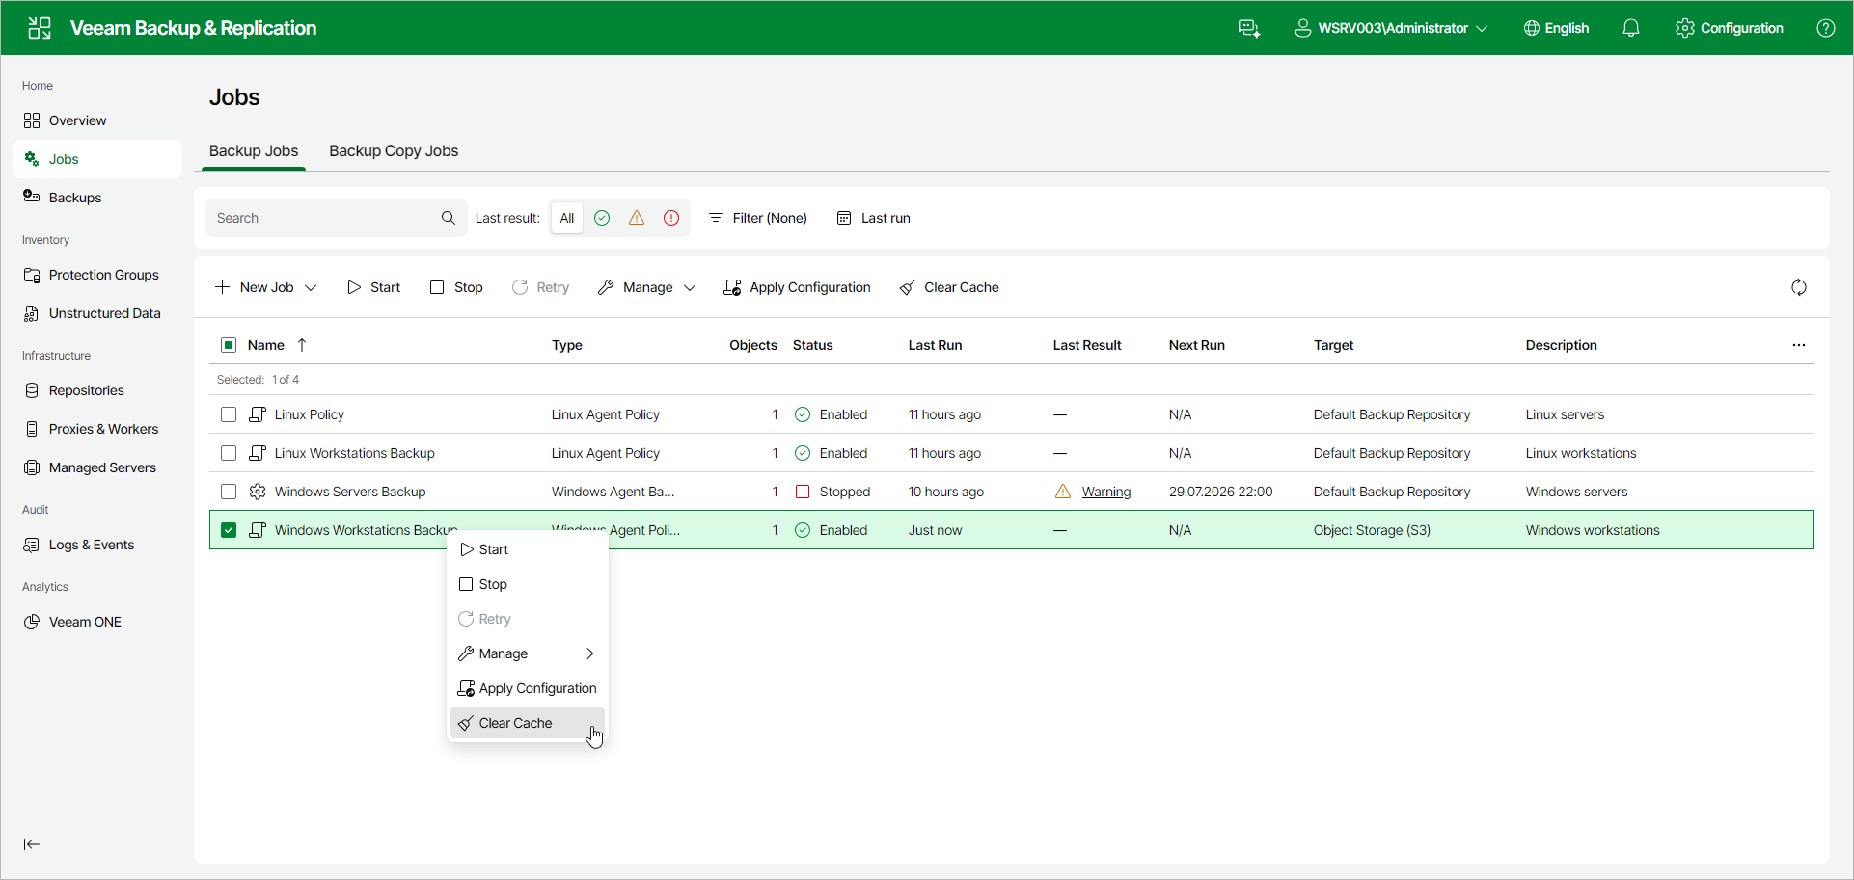Check Windows Servers Backup job
Screen dimensions: 1854x880
229,492
